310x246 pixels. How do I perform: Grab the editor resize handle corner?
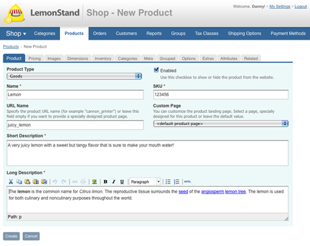[286, 218]
